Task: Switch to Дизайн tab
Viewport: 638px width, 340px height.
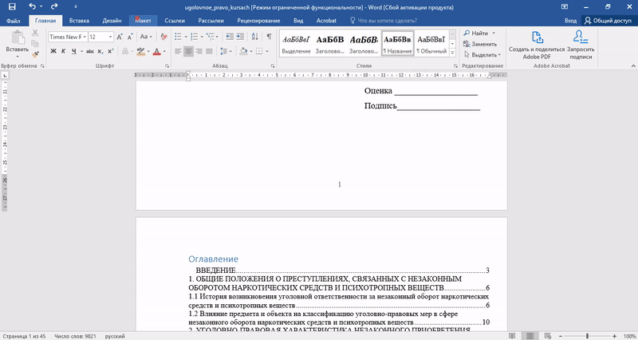Action: point(112,21)
